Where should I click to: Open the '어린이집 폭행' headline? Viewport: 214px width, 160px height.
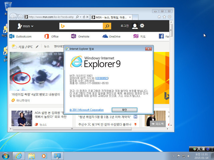tap(36, 95)
